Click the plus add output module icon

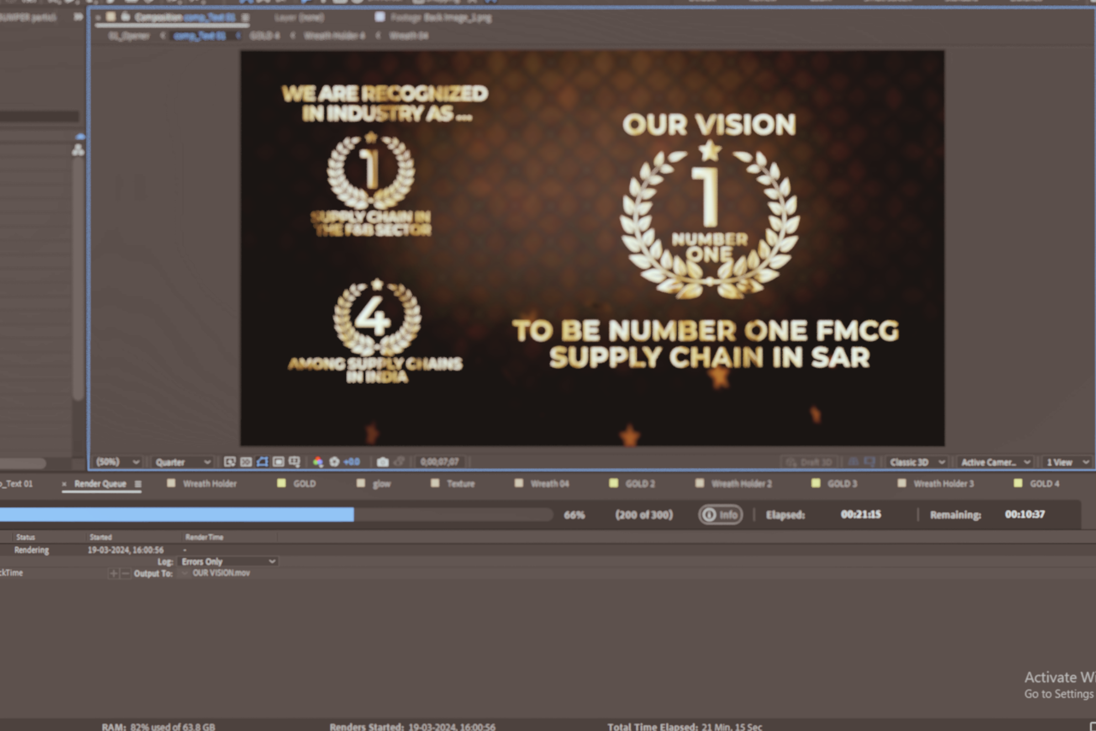point(114,573)
